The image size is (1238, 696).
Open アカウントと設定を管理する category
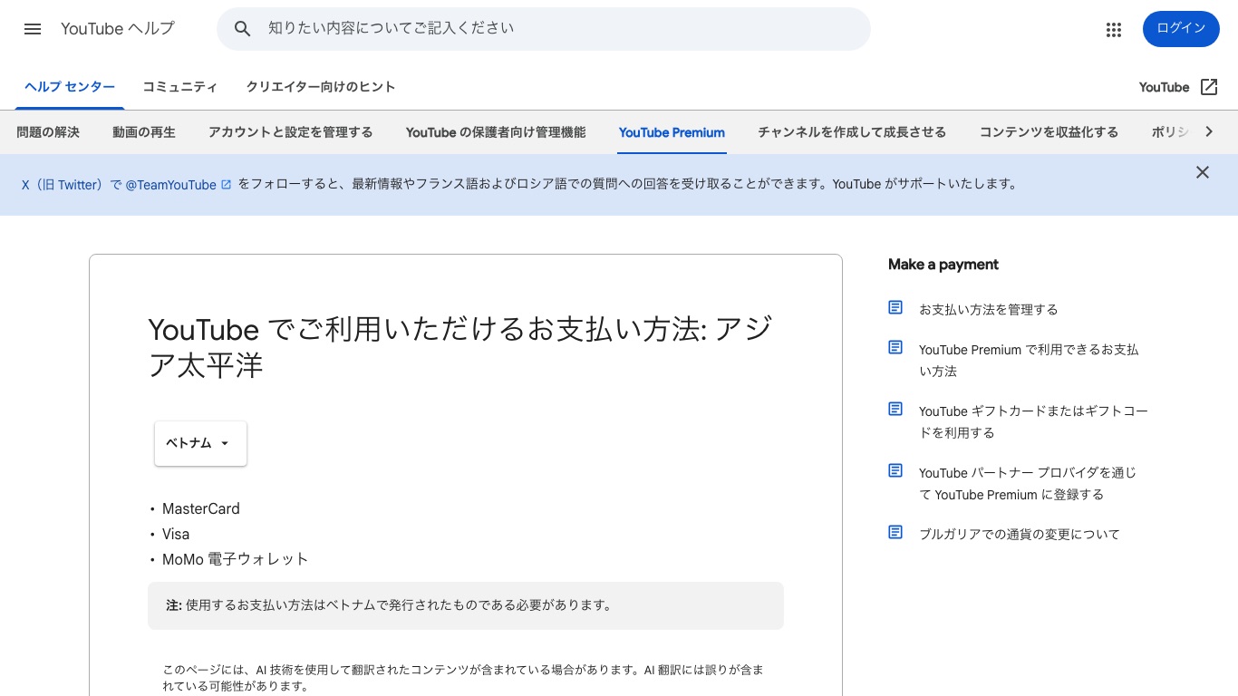291,132
